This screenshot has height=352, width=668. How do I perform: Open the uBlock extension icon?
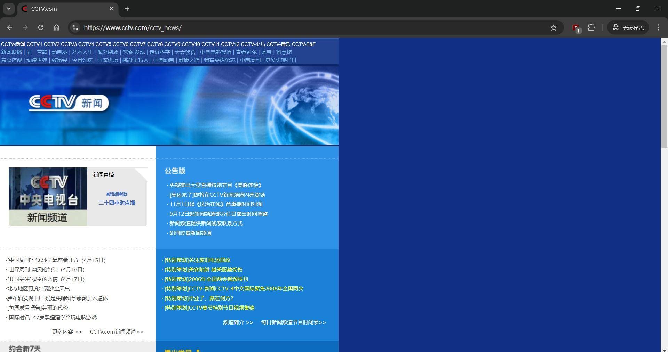coord(576,28)
